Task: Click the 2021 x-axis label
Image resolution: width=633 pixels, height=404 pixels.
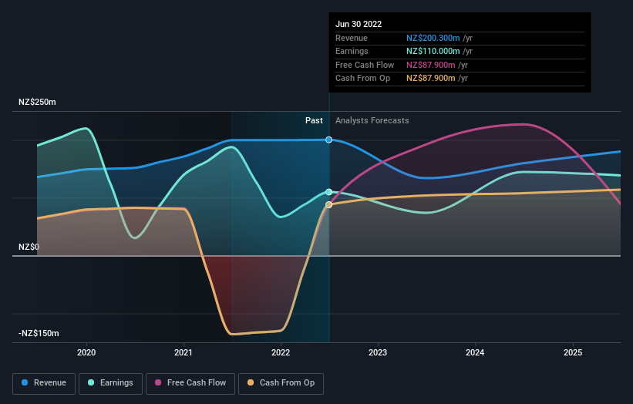Action: [x=184, y=352]
